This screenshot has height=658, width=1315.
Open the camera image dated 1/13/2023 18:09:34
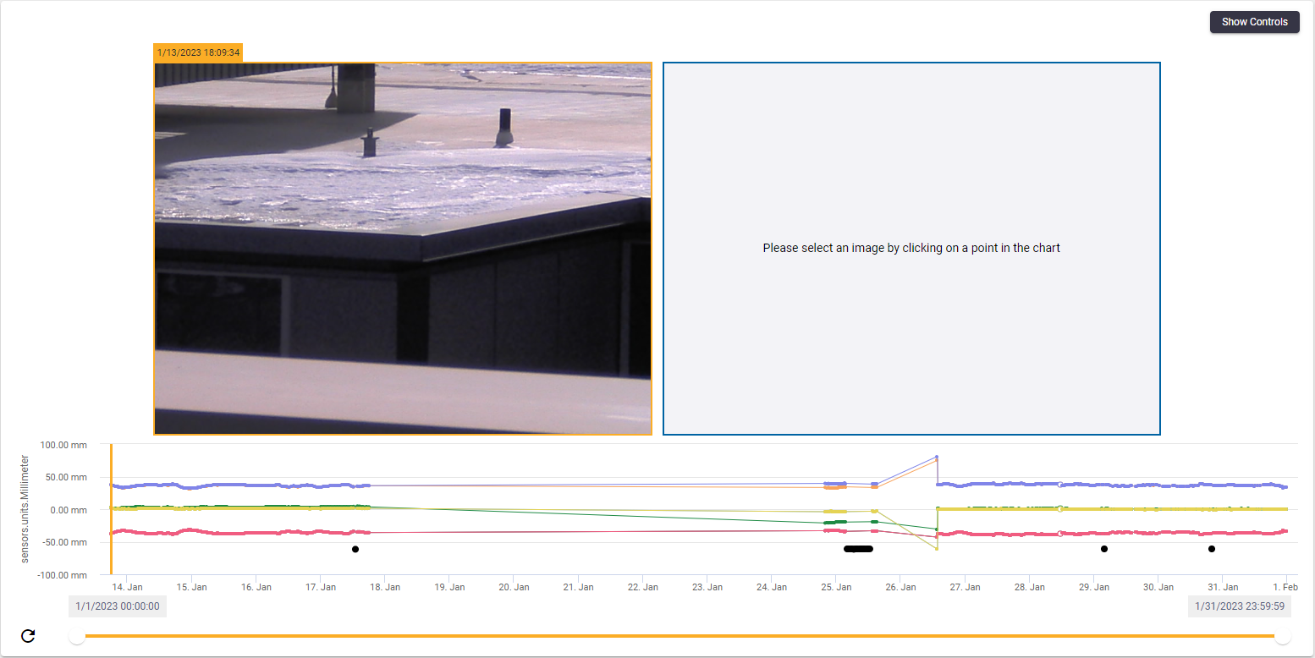(403, 249)
